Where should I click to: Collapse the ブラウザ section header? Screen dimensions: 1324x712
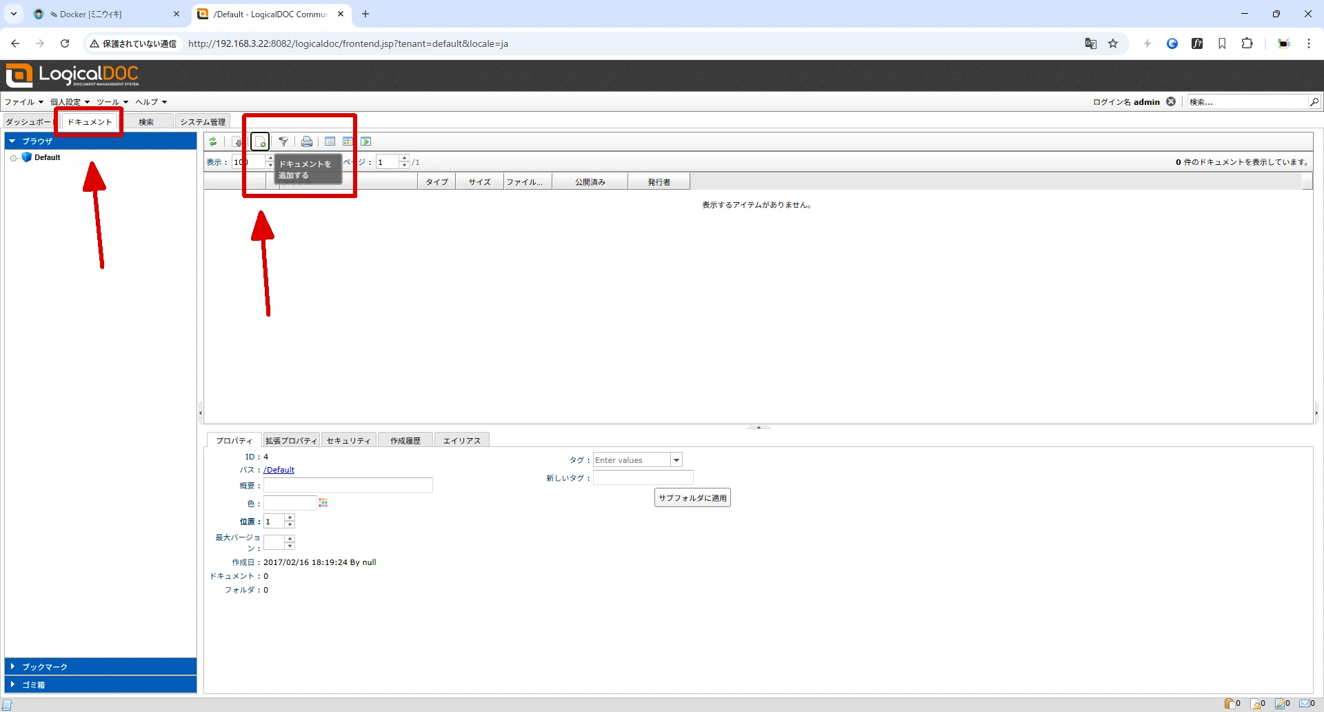(101, 141)
